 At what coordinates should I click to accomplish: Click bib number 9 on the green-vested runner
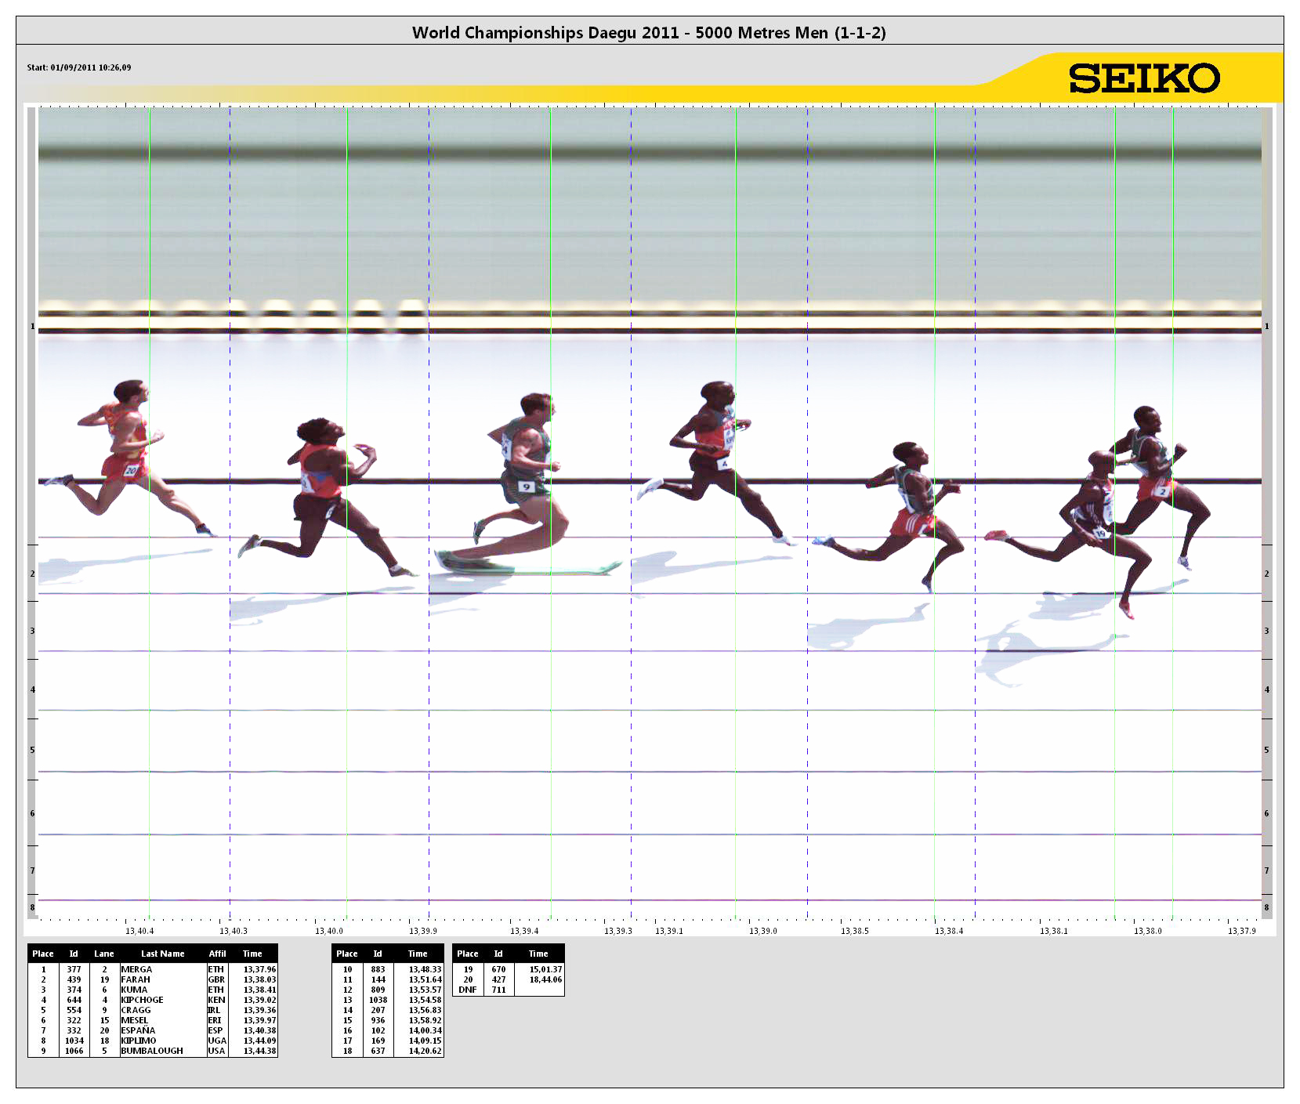click(527, 487)
